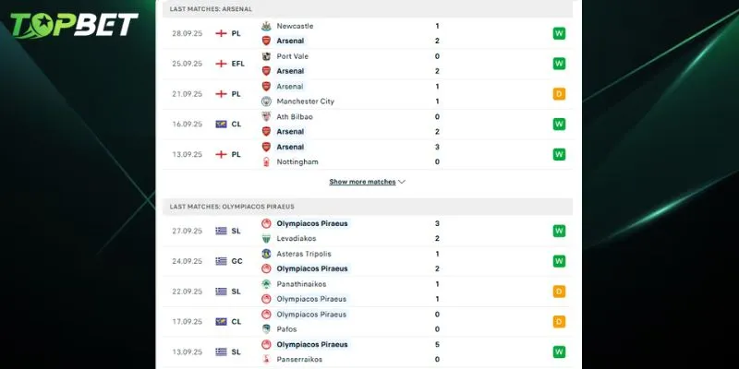Click the Greece flag on 27.09.25 row
This screenshot has width=739, height=369.
221,231
